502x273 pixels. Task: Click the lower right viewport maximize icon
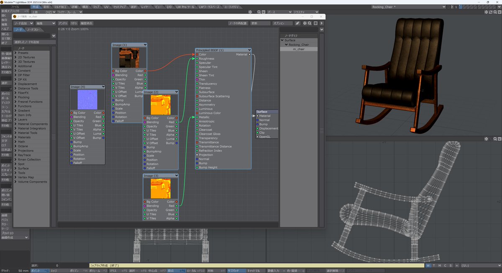point(499,138)
